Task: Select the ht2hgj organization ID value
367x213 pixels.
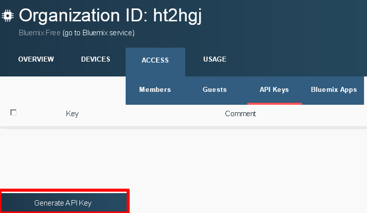Action: coord(177,16)
